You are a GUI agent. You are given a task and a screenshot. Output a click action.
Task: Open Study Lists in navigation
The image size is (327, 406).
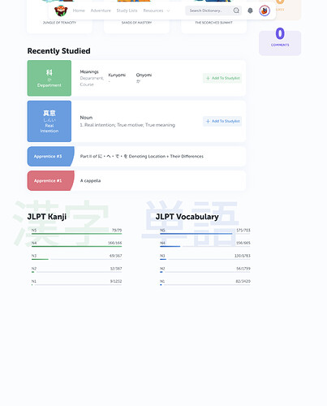pyautogui.click(x=127, y=11)
